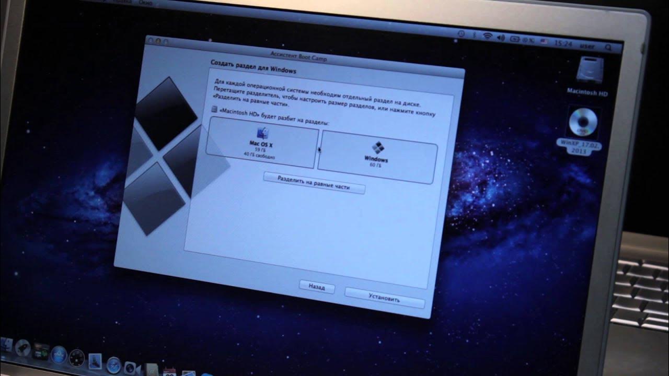Open the iCal calendar Dock icon
669x376 pixels.
(169, 372)
